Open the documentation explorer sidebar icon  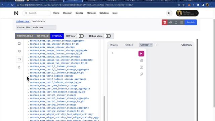tap(19, 43)
